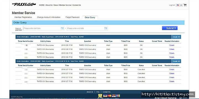Viewport: 199px width, 99px height.
Task: Open receipt Details for third OK ticket
Action: pyautogui.click(x=172, y=53)
